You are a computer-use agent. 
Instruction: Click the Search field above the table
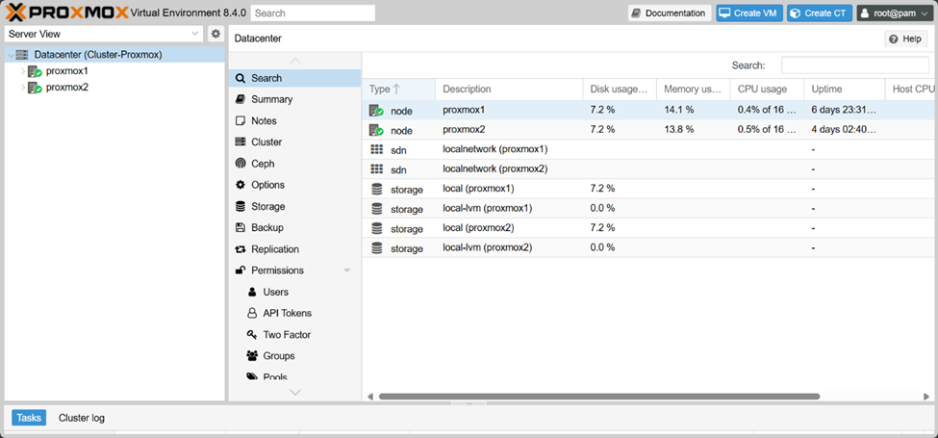click(x=854, y=65)
